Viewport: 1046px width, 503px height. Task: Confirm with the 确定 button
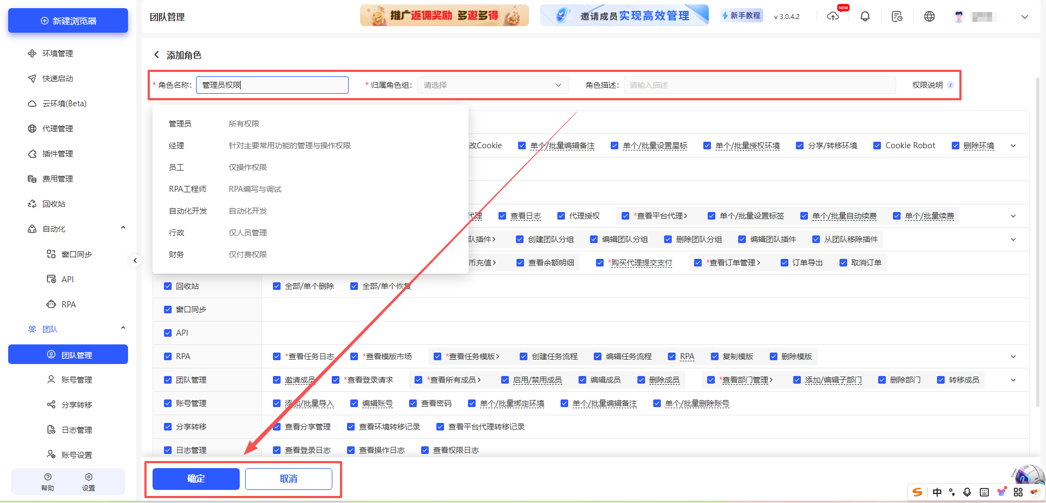[x=196, y=478]
